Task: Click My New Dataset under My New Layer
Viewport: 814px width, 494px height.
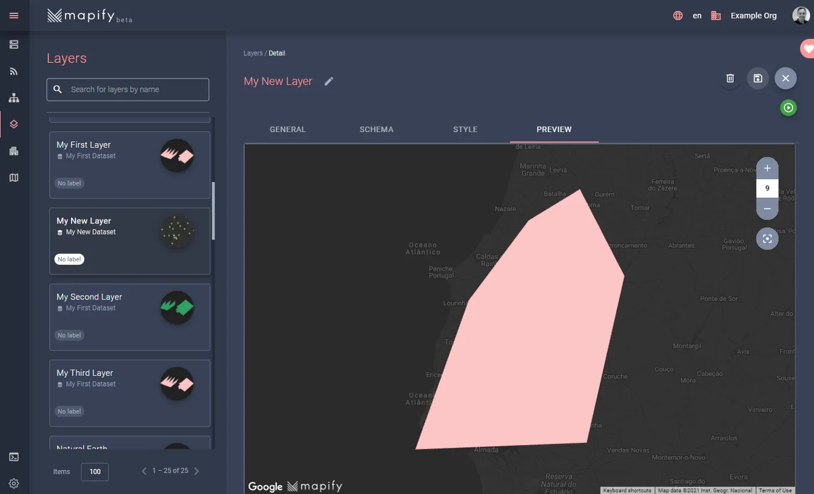Action: (x=91, y=232)
